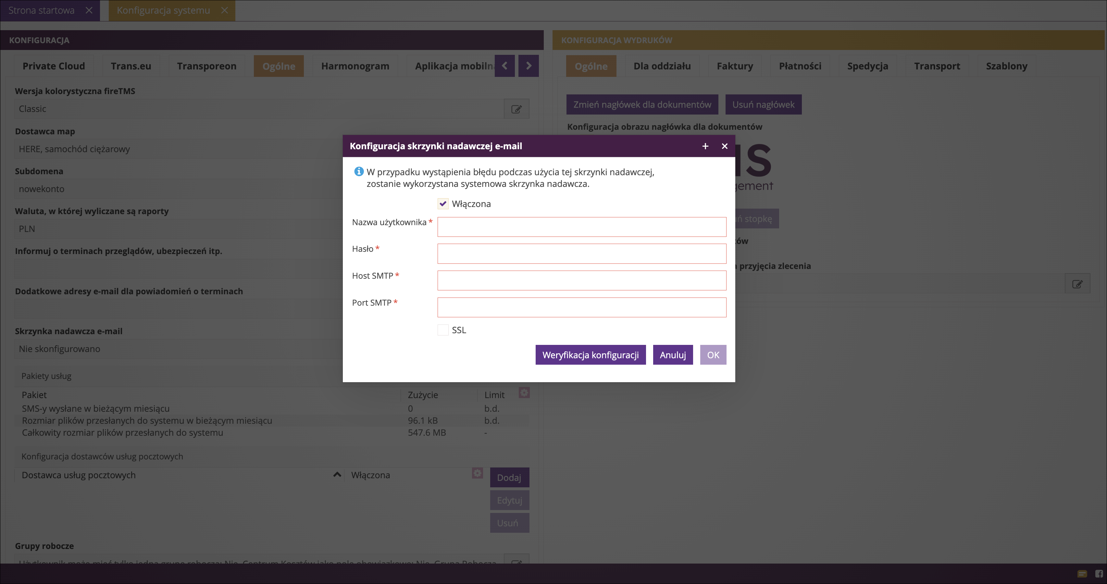
Task: Click HERE, samochód ciężarowy map provider field
Action: point(178,149)
